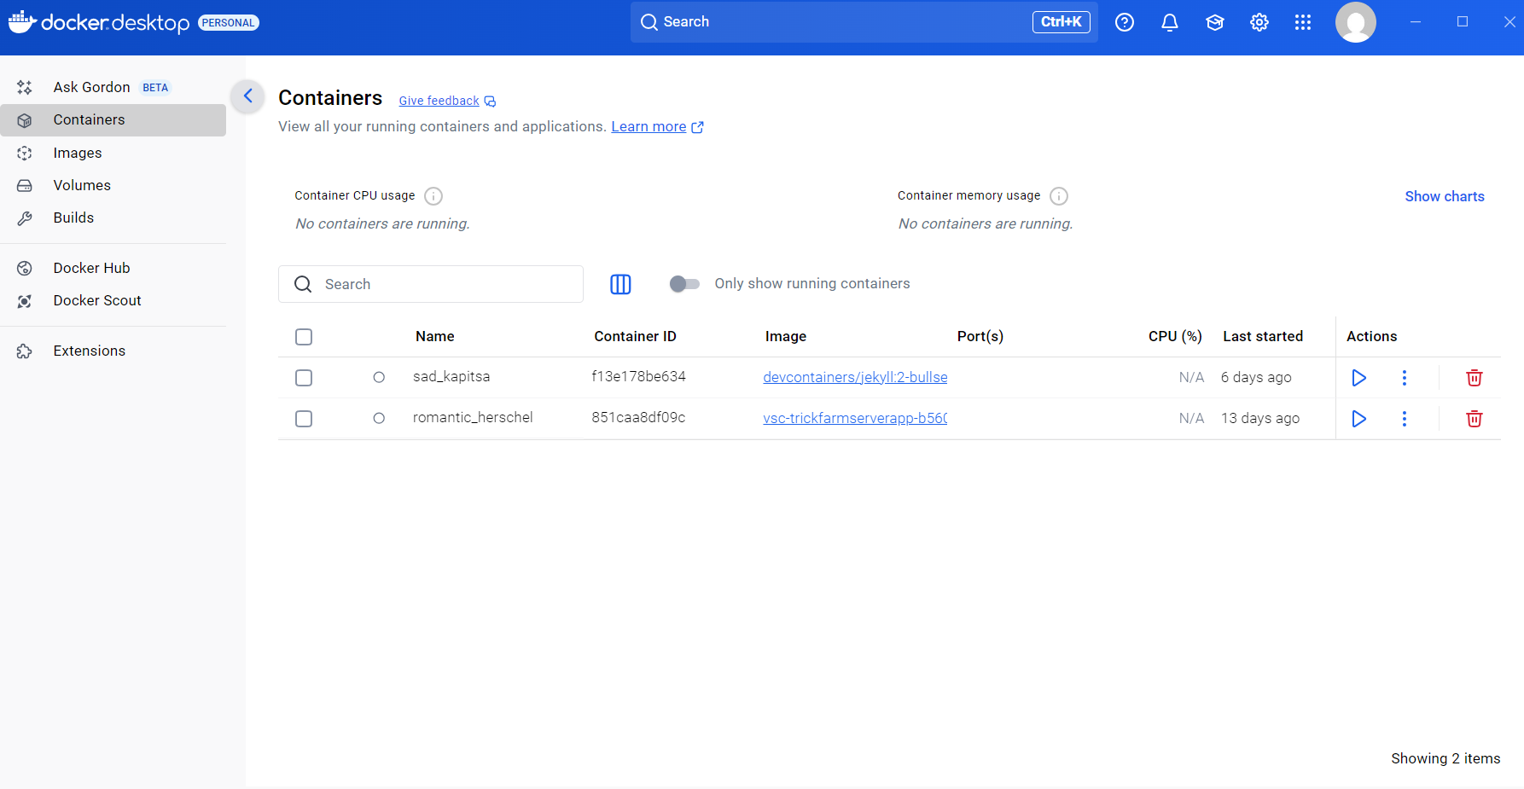
Task: Open the apps grid menu icon
Action: click(x=1303, y=22)
